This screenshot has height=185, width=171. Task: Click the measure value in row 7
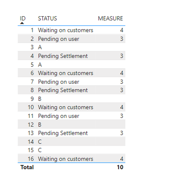click(x=122, y=82)
